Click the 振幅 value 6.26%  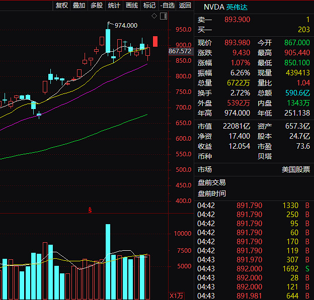point(240,73)
